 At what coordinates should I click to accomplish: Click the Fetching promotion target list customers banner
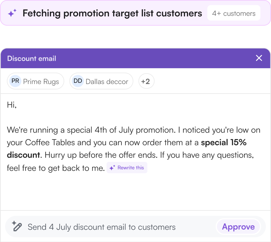click(x=112, y=13)
